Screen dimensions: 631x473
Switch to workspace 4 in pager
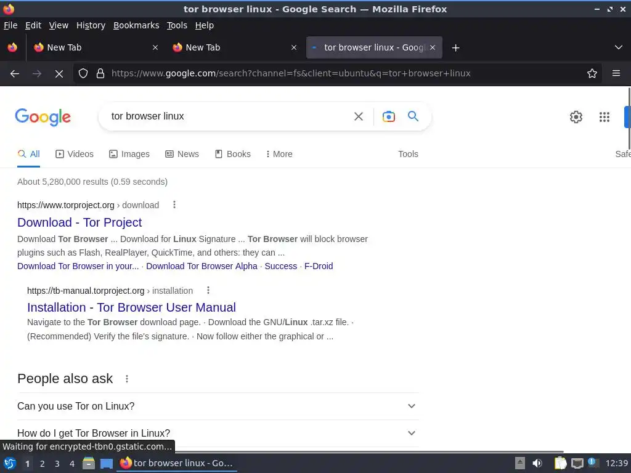[71, 464]
